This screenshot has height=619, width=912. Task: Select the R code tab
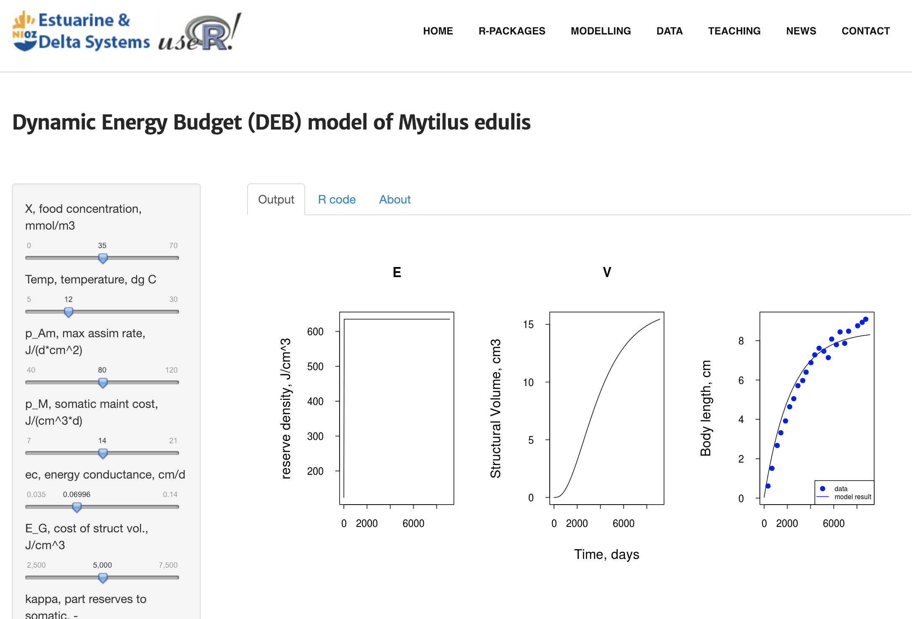click(336, 199)
